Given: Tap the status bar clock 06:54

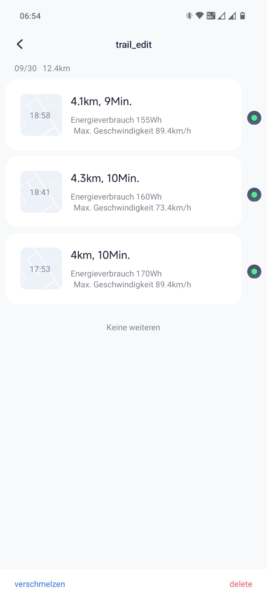Looking at the screenshot, I should click(x=30, y=16).
